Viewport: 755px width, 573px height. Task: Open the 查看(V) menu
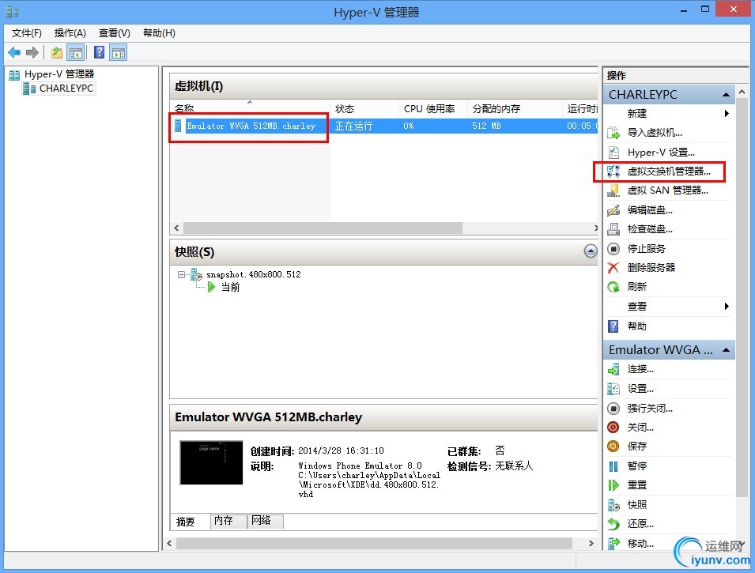click(x=114, y=32)
